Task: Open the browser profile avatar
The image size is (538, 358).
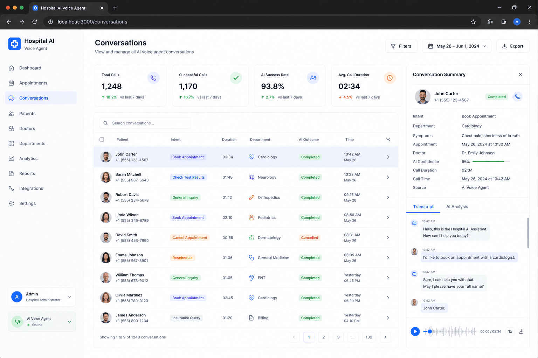Action: click(x=517, y=22)
